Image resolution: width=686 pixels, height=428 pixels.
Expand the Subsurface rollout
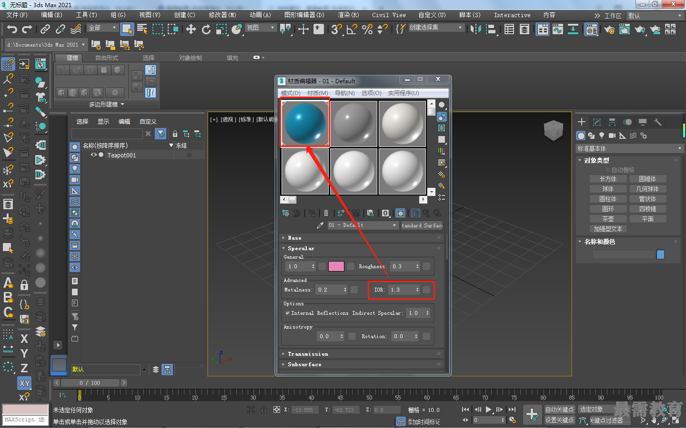click(362, 364)
